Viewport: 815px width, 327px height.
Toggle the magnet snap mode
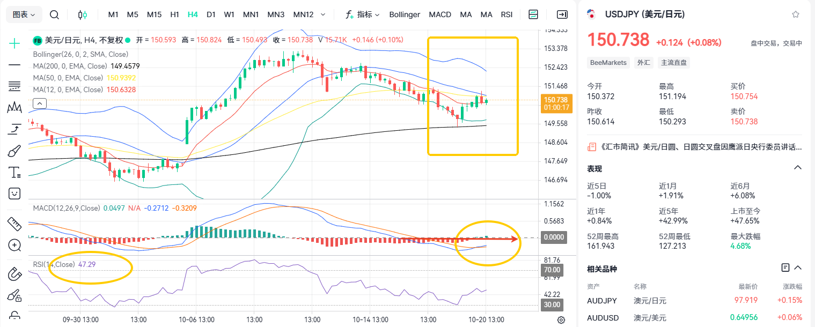pyautogui.click(x=14, y=274)
